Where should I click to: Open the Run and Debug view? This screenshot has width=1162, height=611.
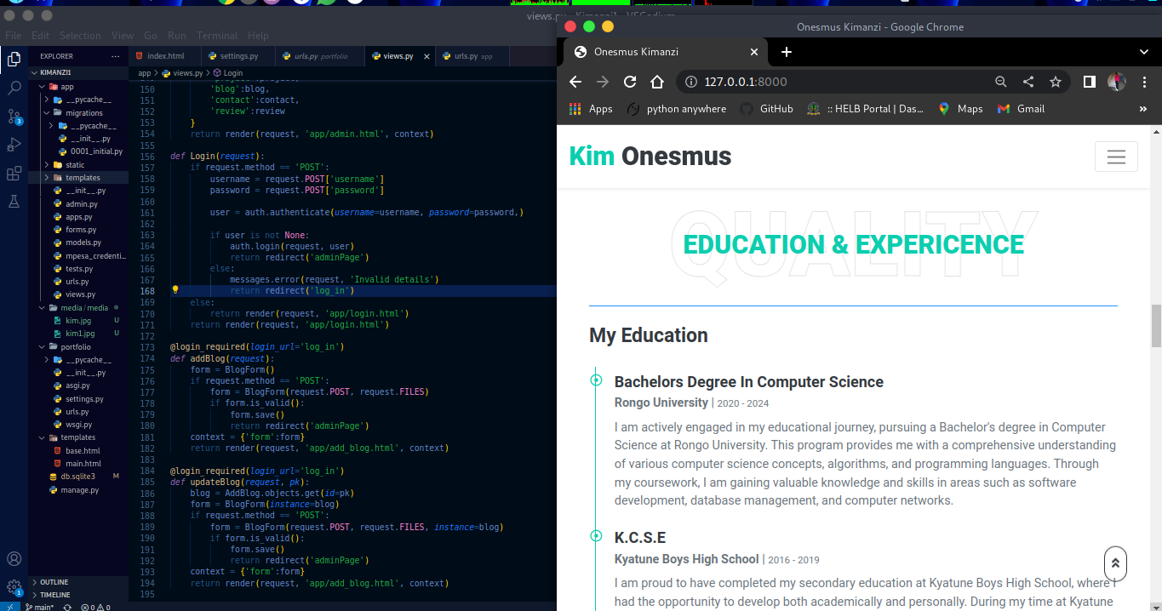coord(14,145)
